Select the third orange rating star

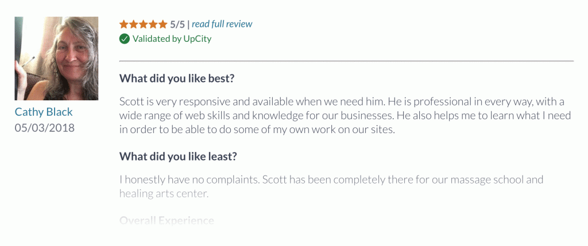click(143, 24)
